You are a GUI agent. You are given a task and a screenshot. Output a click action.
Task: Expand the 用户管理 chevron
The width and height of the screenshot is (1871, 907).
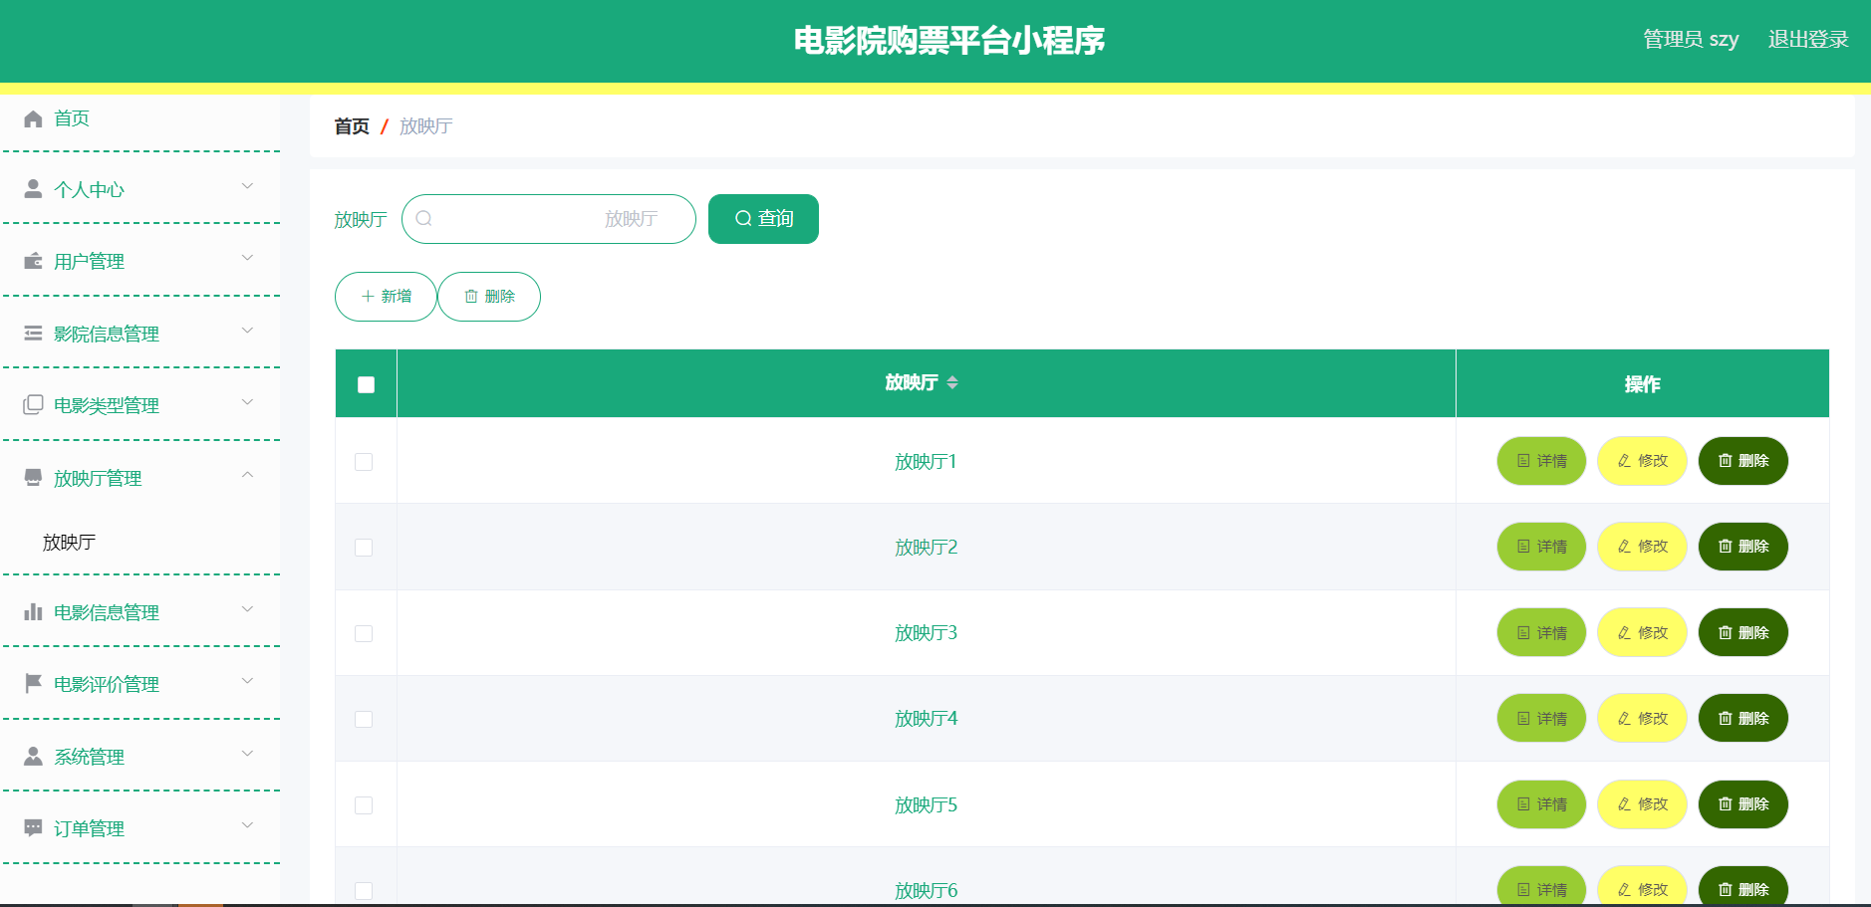(x=247, y=258)
